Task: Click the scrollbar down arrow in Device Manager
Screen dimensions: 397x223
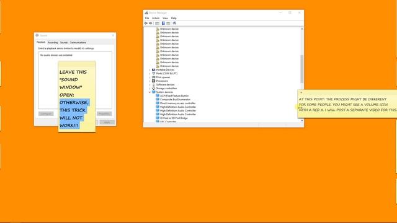Action: [301, 121]
